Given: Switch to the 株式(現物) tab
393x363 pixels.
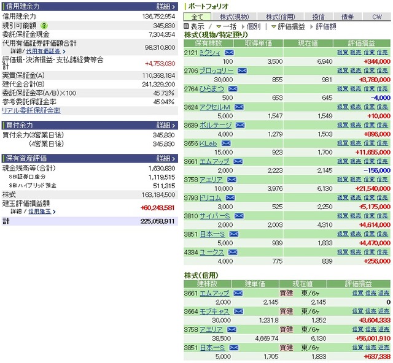Looking at the screenshot, I should click(x=235, y=17).
